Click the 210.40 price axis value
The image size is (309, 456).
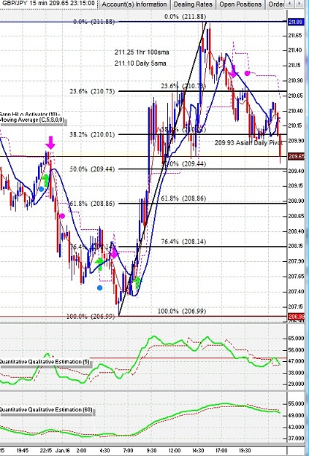tap(294, 111)
